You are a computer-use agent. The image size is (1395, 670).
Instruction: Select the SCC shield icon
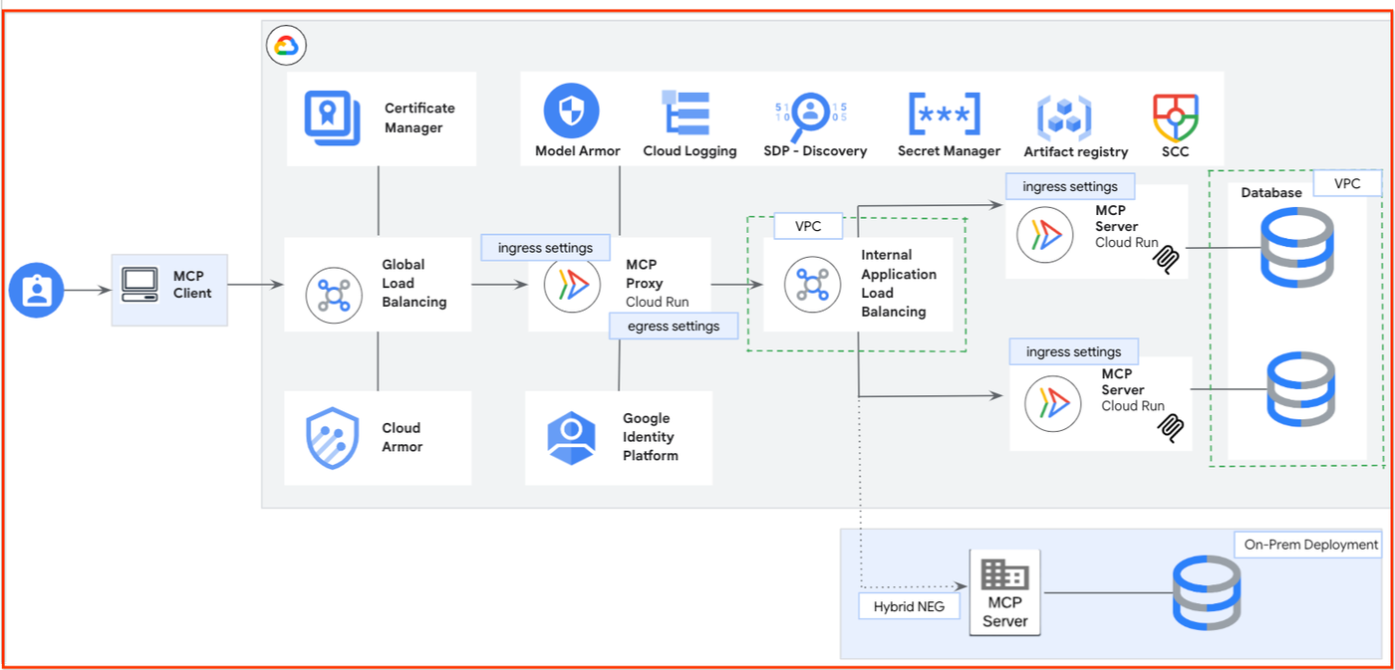[x=1174, y=112]
